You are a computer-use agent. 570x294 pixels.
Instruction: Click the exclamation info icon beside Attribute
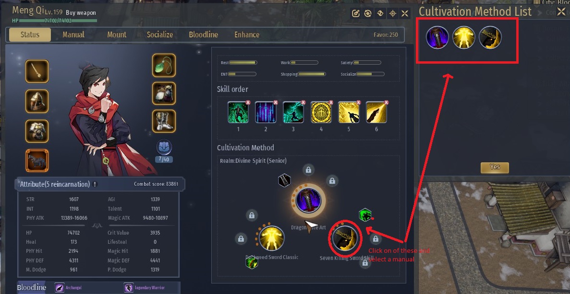point(95,184)
